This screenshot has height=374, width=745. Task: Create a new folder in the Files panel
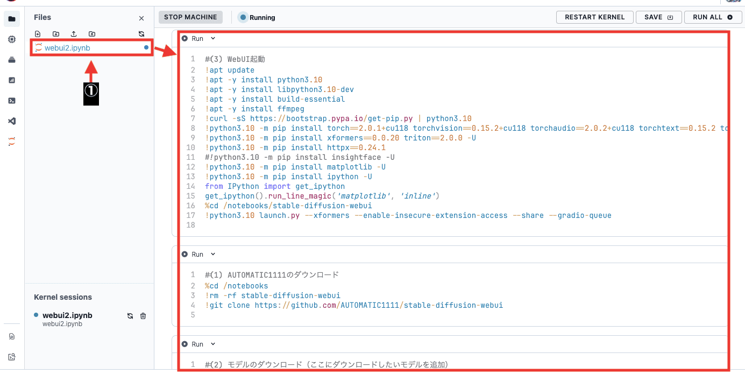[56, 33]
